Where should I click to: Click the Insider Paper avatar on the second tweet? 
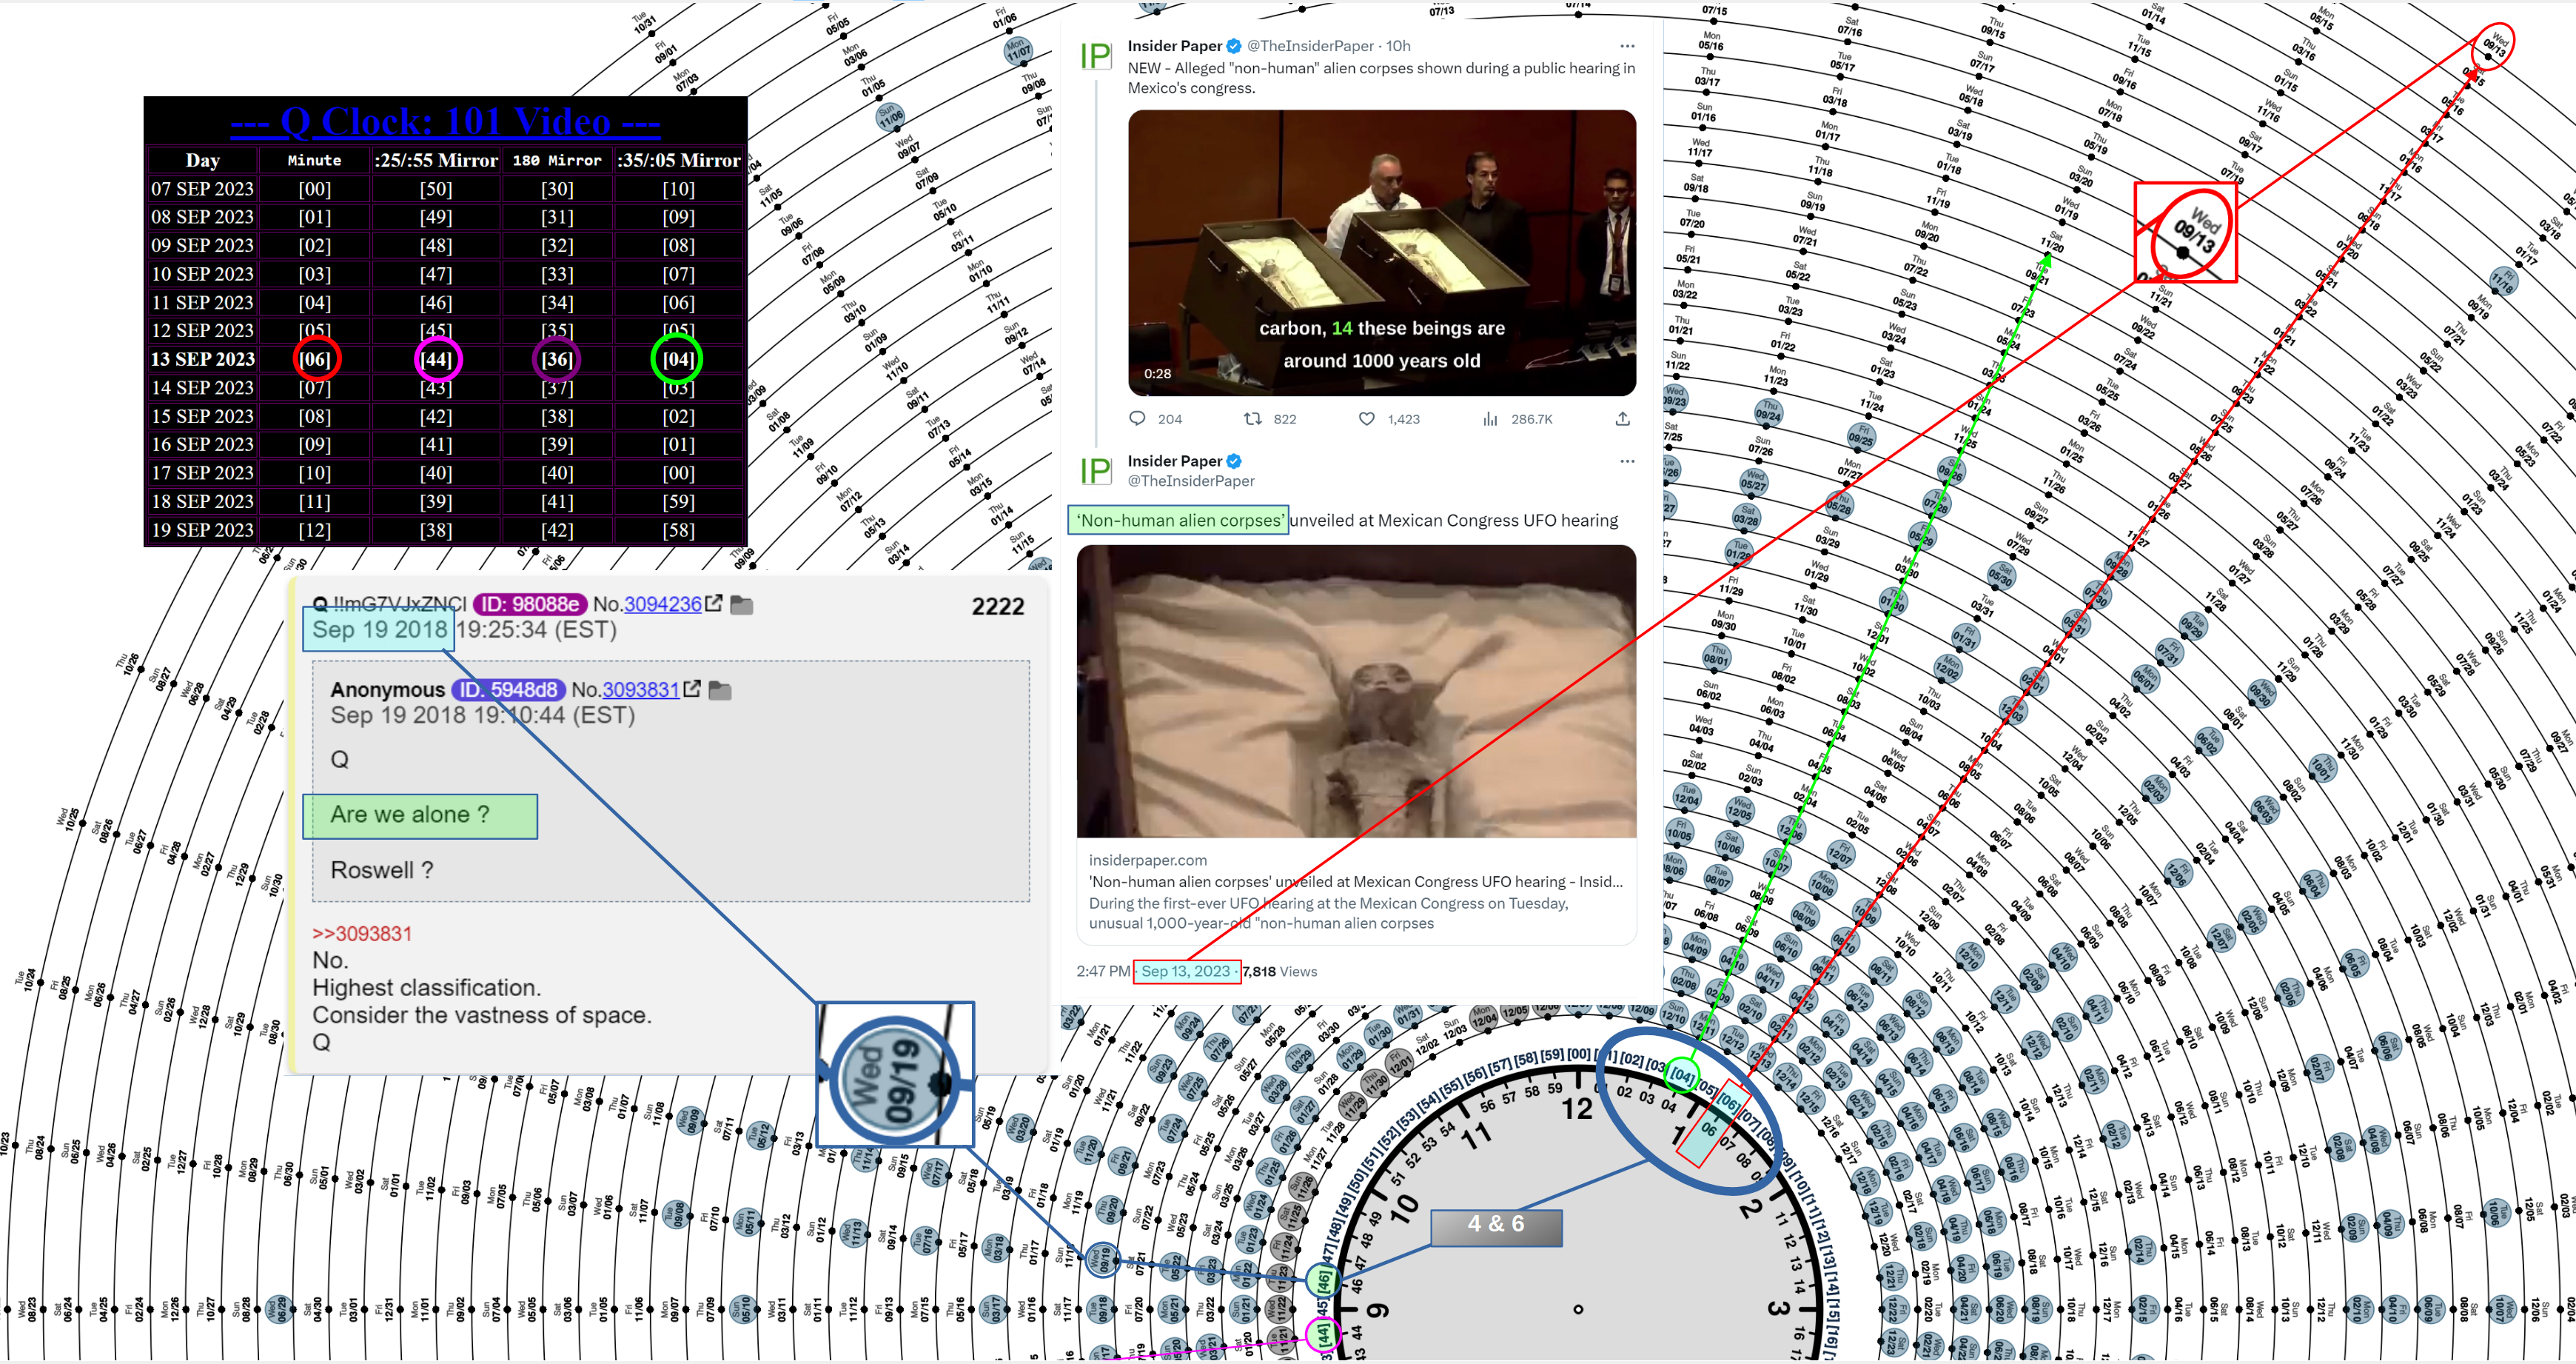tap(1096, 471)
